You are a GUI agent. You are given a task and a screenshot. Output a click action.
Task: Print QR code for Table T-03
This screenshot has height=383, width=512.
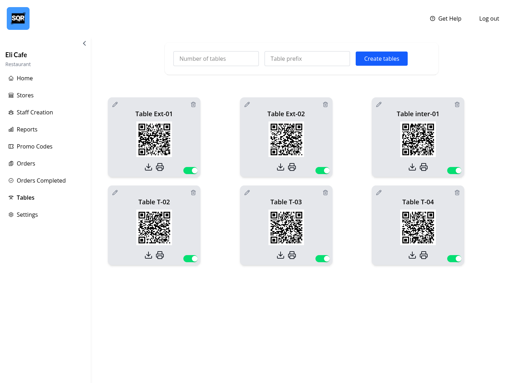pos(292,255)
